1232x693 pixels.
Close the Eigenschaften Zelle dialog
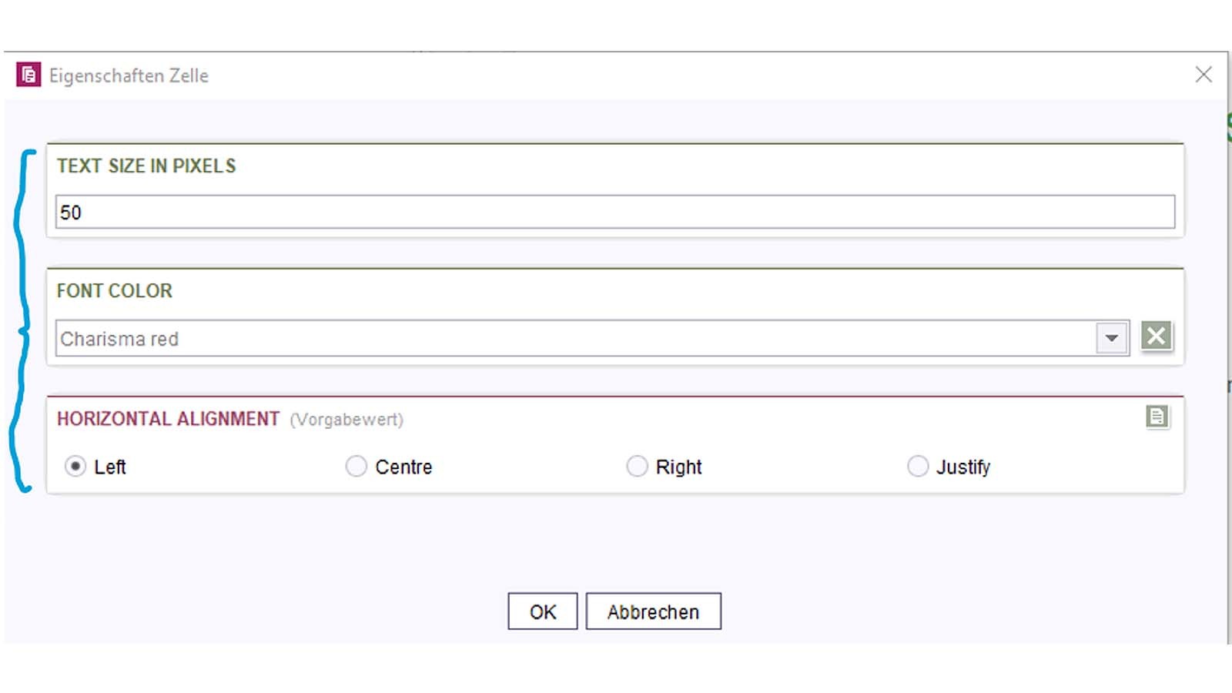coord(1204,75)
